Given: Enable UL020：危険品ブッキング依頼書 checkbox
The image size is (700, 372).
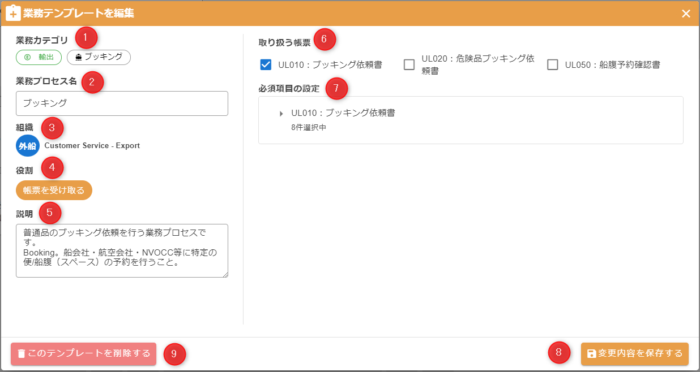Looking at the screenshot, I should [409, 64].
